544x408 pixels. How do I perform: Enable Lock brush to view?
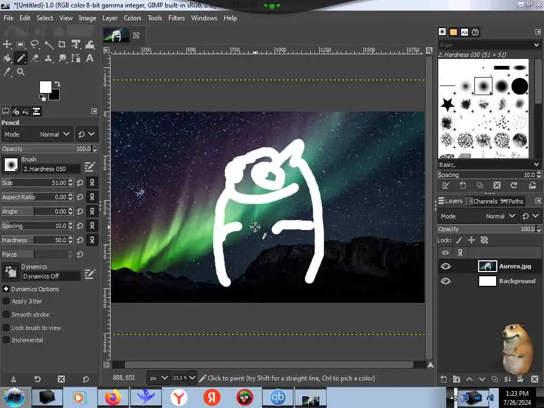pyautogui.click(x=6, y=327)
